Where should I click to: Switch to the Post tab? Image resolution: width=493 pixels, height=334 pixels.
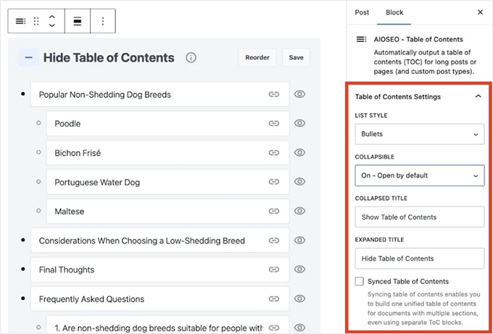(x=362, y=12)
